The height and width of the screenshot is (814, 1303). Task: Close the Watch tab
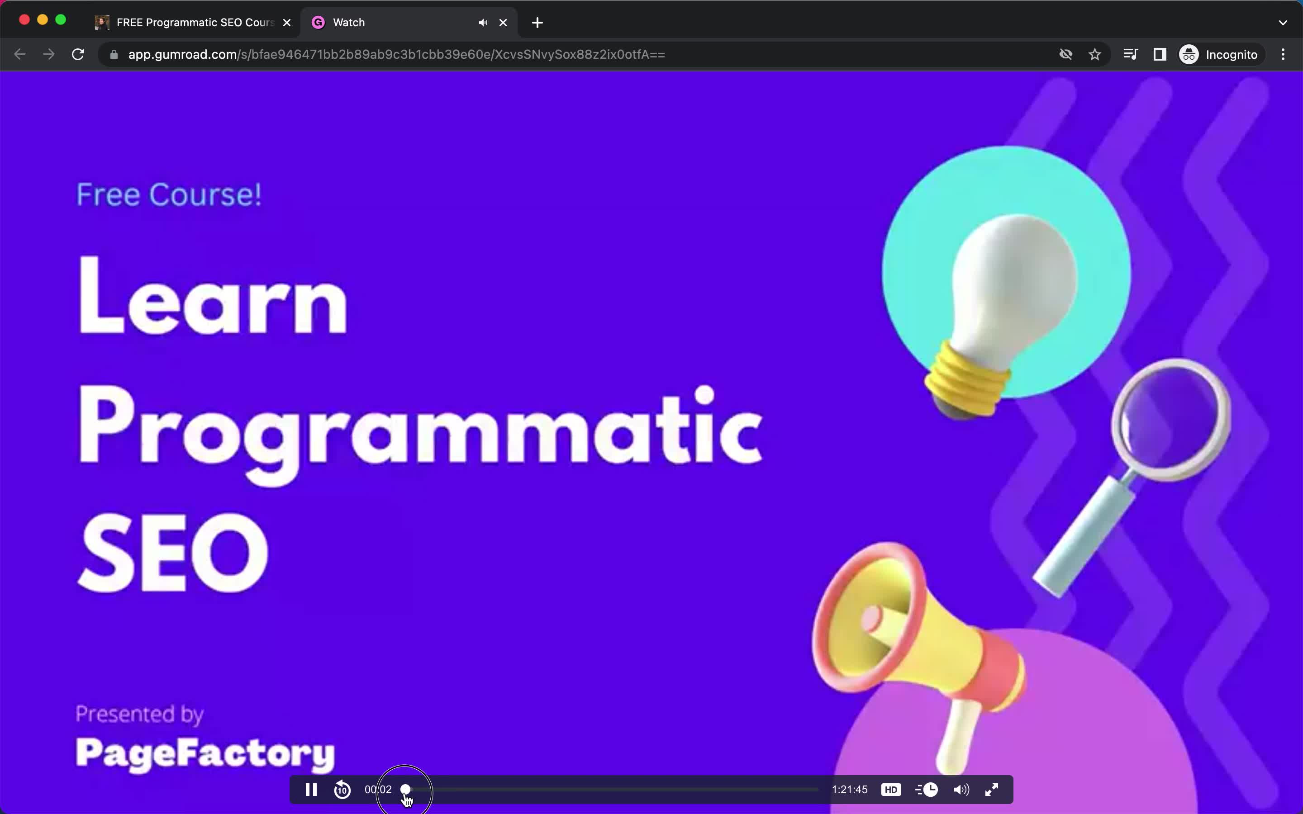(x=503, y=23)
